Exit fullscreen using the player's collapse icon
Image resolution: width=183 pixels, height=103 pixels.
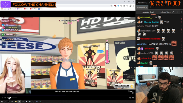(133, 98)
